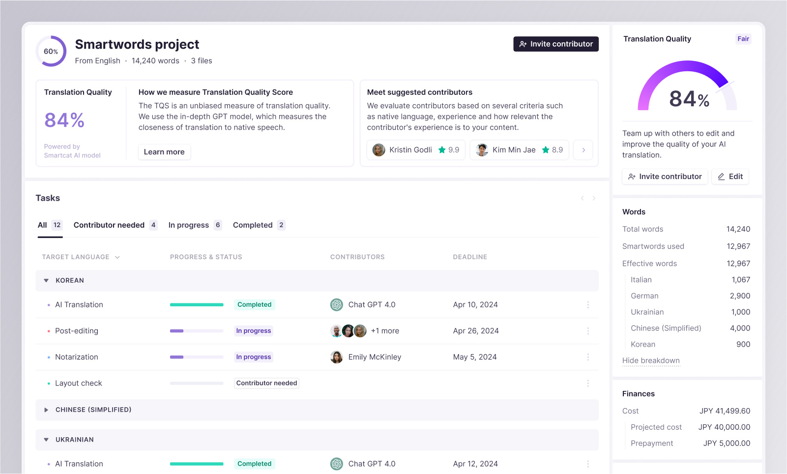This screenshot has width=787, height=474.
Task: Click the right arrow next to suggested contributors
Action: pyautogui.click(x=583, y=149)
